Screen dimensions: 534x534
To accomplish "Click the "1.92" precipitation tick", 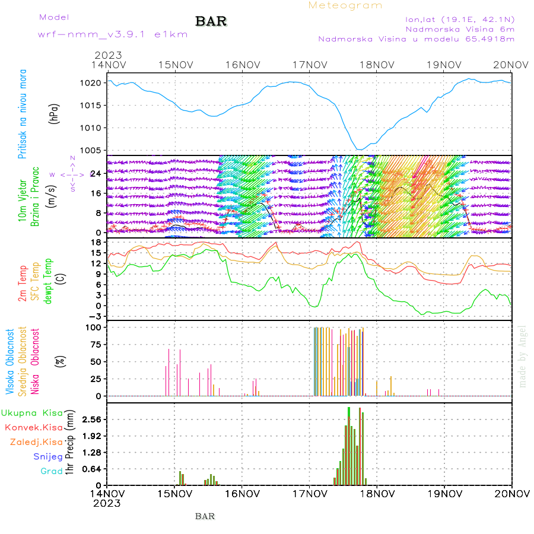I will pyautogui.click(x=91, y=436).
